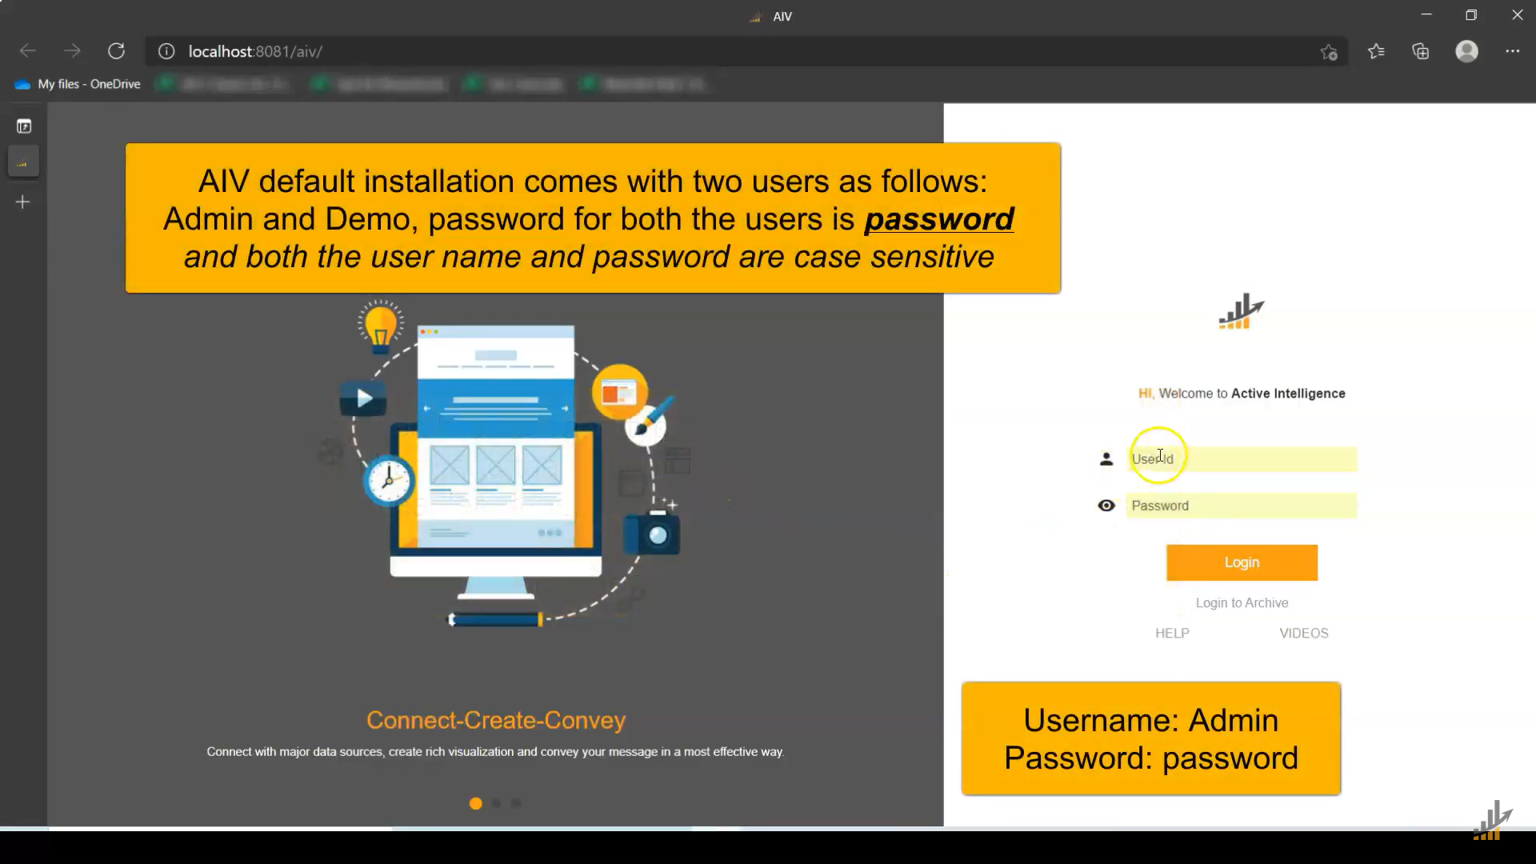Click the user icon beside UserId
The image size is (1536, 864).
(1106, 459)
